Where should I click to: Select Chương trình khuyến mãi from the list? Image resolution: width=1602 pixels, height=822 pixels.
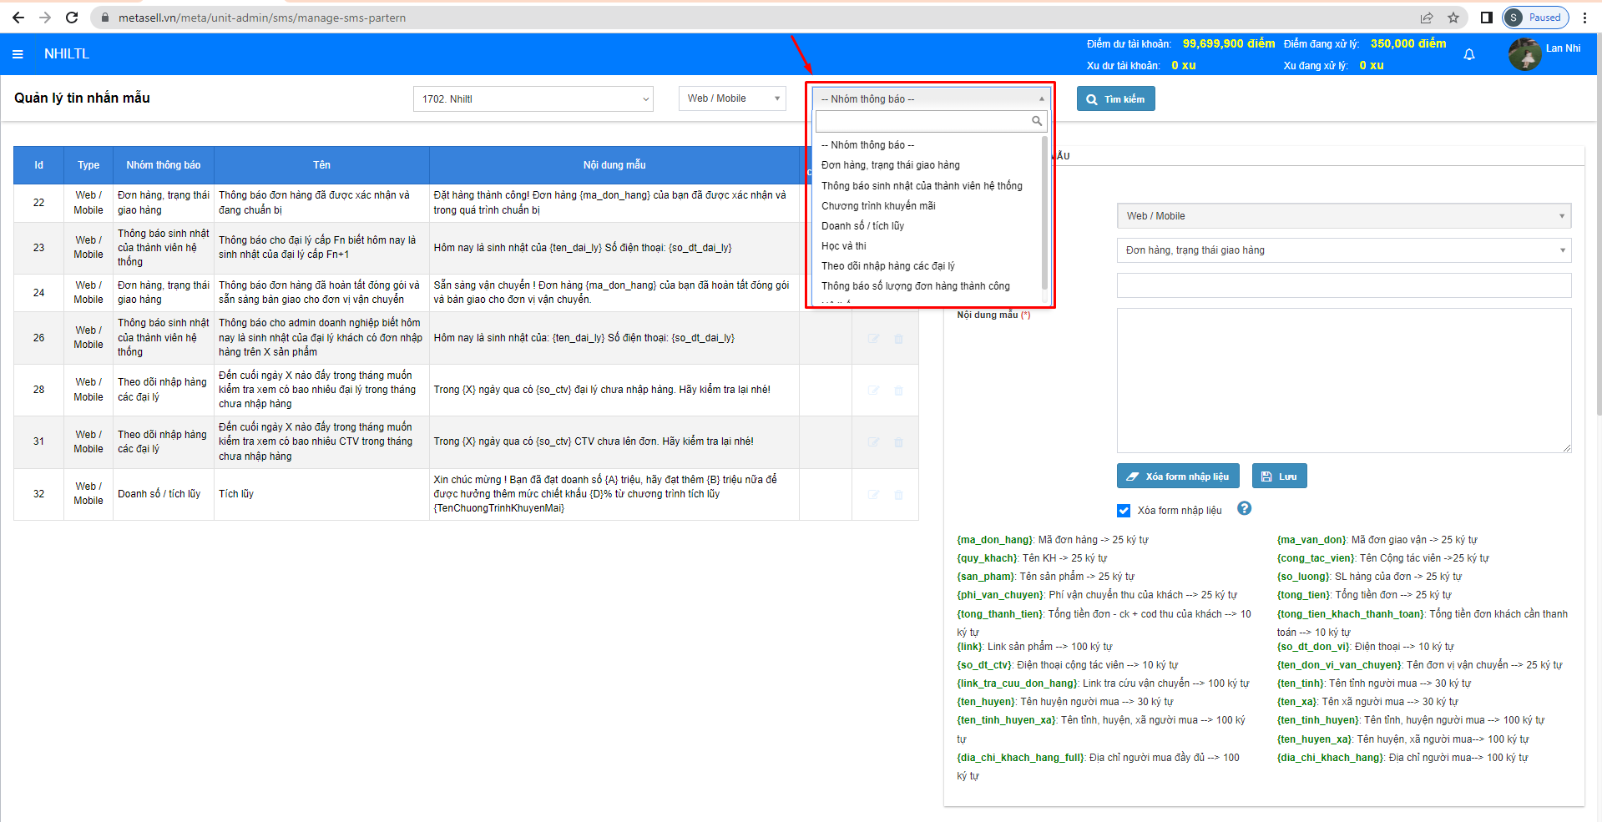(878, 206)
